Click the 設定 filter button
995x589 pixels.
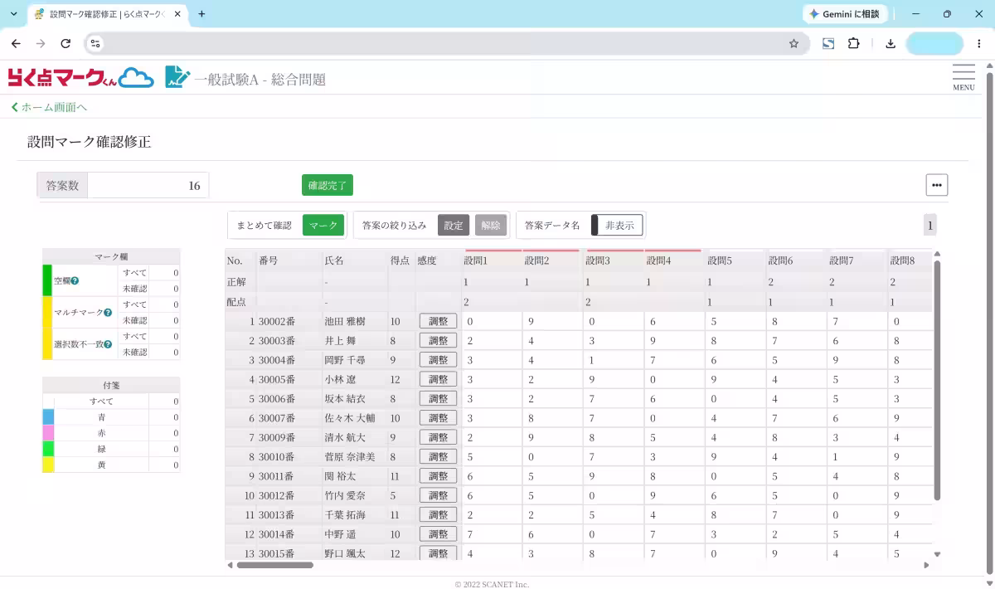(x=454, y=225)
